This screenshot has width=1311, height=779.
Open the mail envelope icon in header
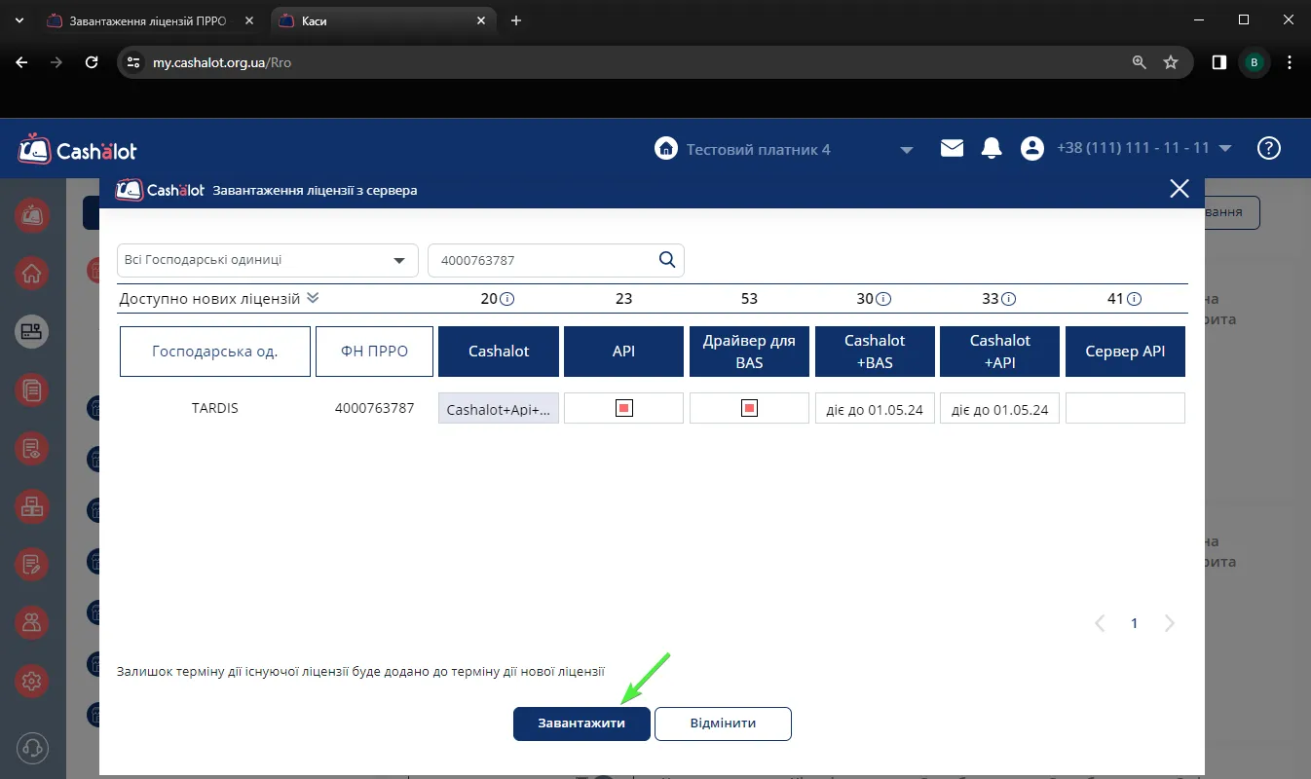point(952,148)
